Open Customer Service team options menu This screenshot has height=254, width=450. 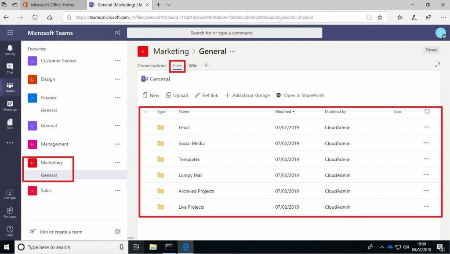coord(118,61)
